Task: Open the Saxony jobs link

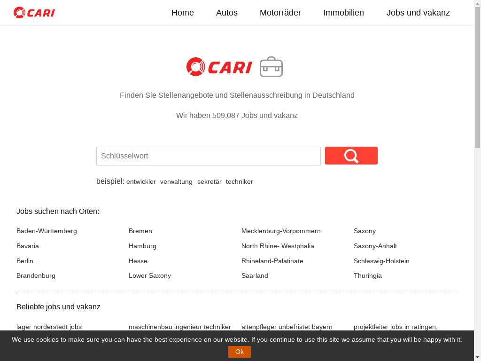Action: point(365,231)
